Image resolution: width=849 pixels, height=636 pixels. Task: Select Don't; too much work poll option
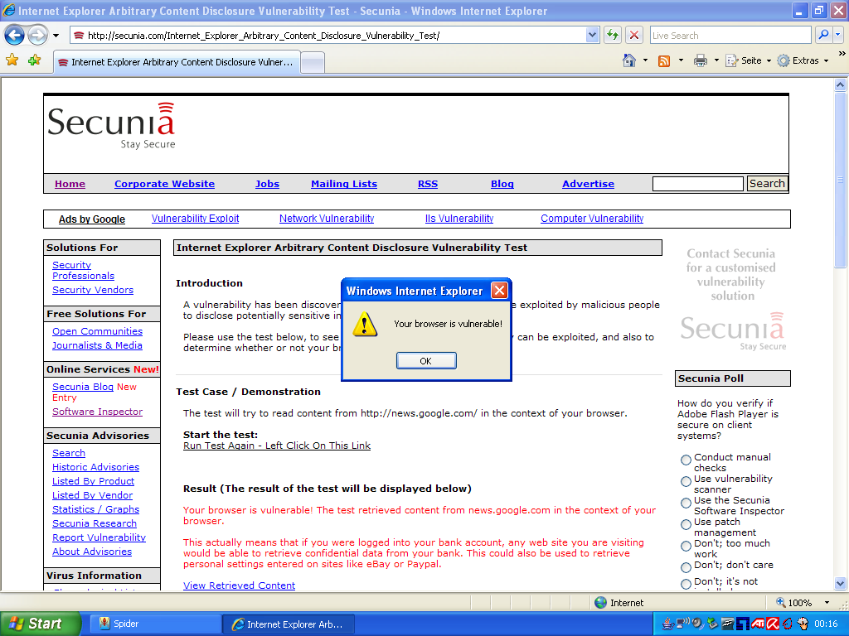click(x=686, y=547)
